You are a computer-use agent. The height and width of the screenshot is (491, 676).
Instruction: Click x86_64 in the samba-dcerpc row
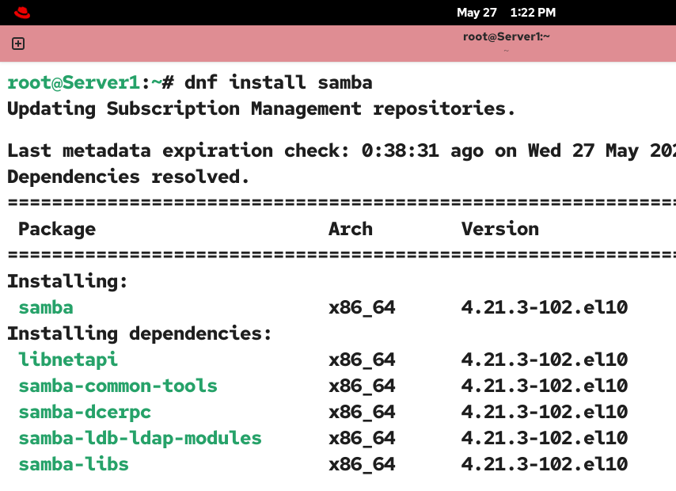coord(362,413)
